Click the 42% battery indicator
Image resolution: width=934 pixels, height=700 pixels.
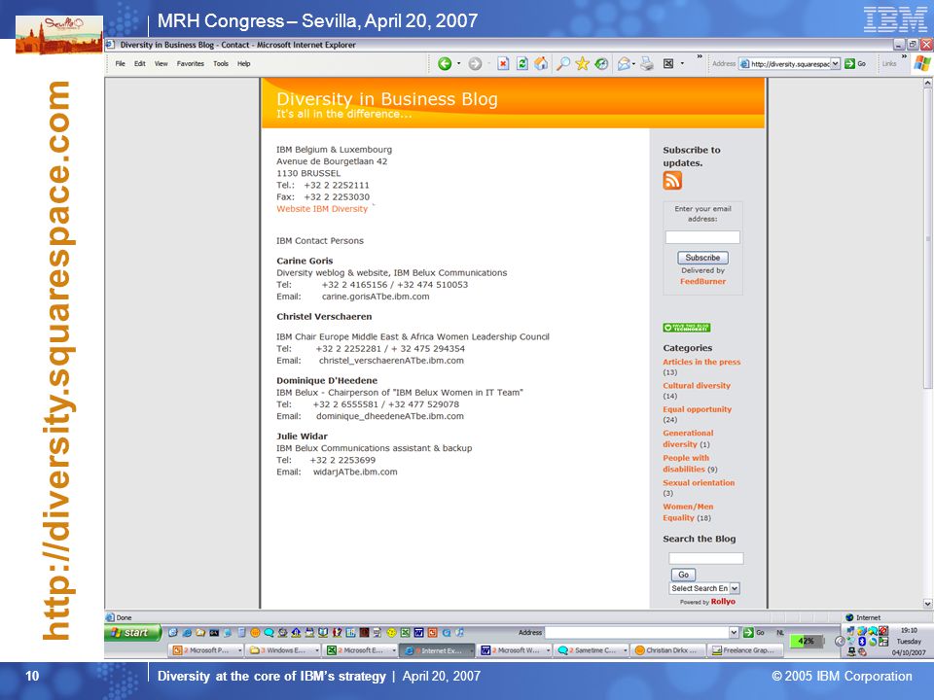806,641
